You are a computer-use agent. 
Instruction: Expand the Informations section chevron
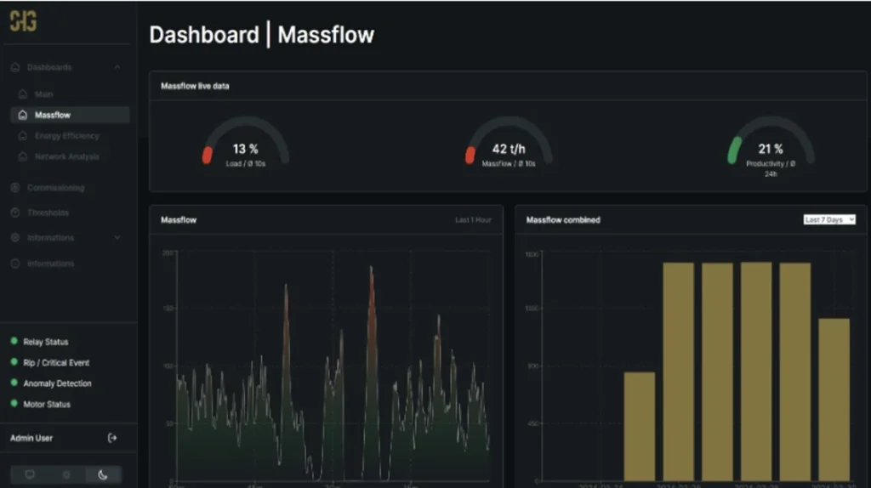pyautogui.click(x=117, y=238)
